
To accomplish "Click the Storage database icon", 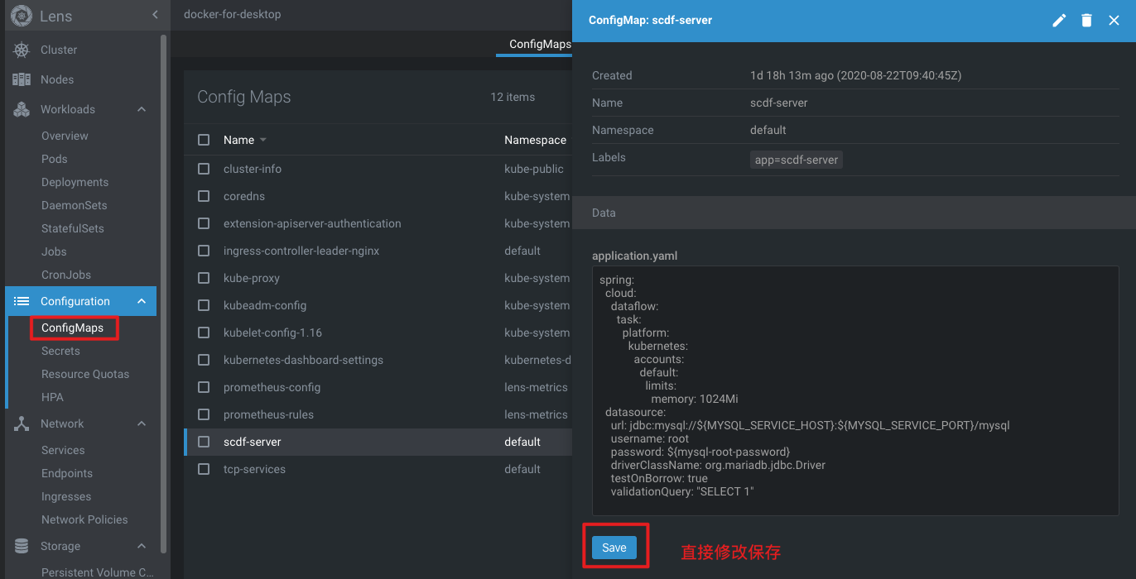I will pos(22,546).
